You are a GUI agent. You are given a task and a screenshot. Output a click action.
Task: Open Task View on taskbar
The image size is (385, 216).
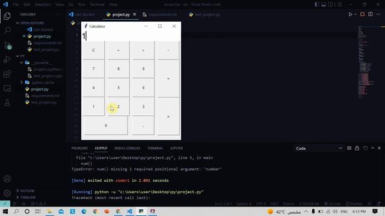(37, 211)
